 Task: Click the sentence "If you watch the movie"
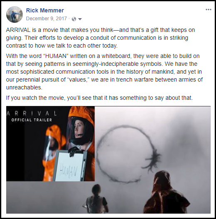tap(99, 98)
